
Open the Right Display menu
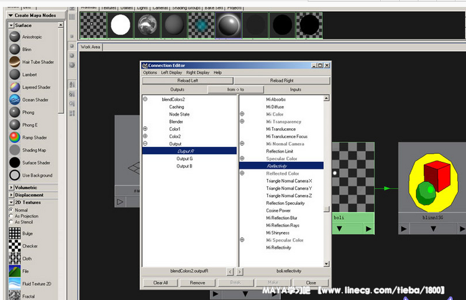[198, 72]
